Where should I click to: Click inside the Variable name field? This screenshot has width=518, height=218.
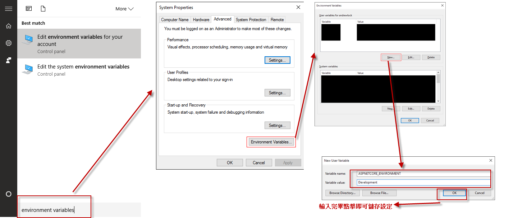click(x=423, y=174)
